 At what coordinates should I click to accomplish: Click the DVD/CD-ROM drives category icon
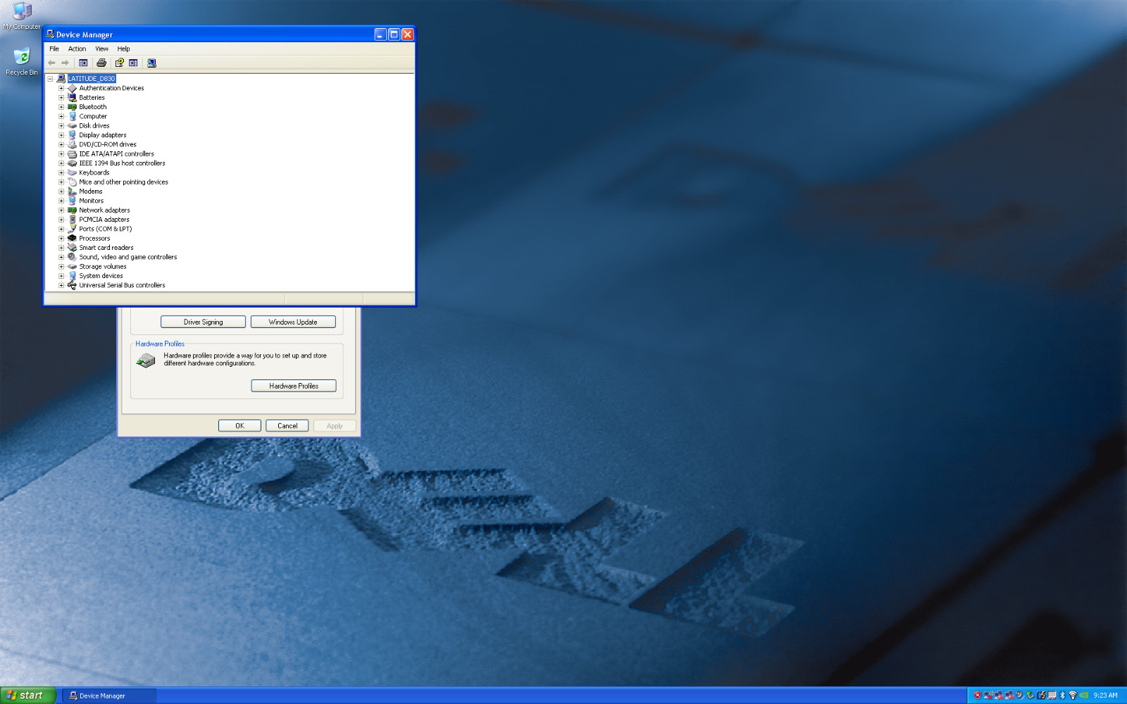point(72,144)
